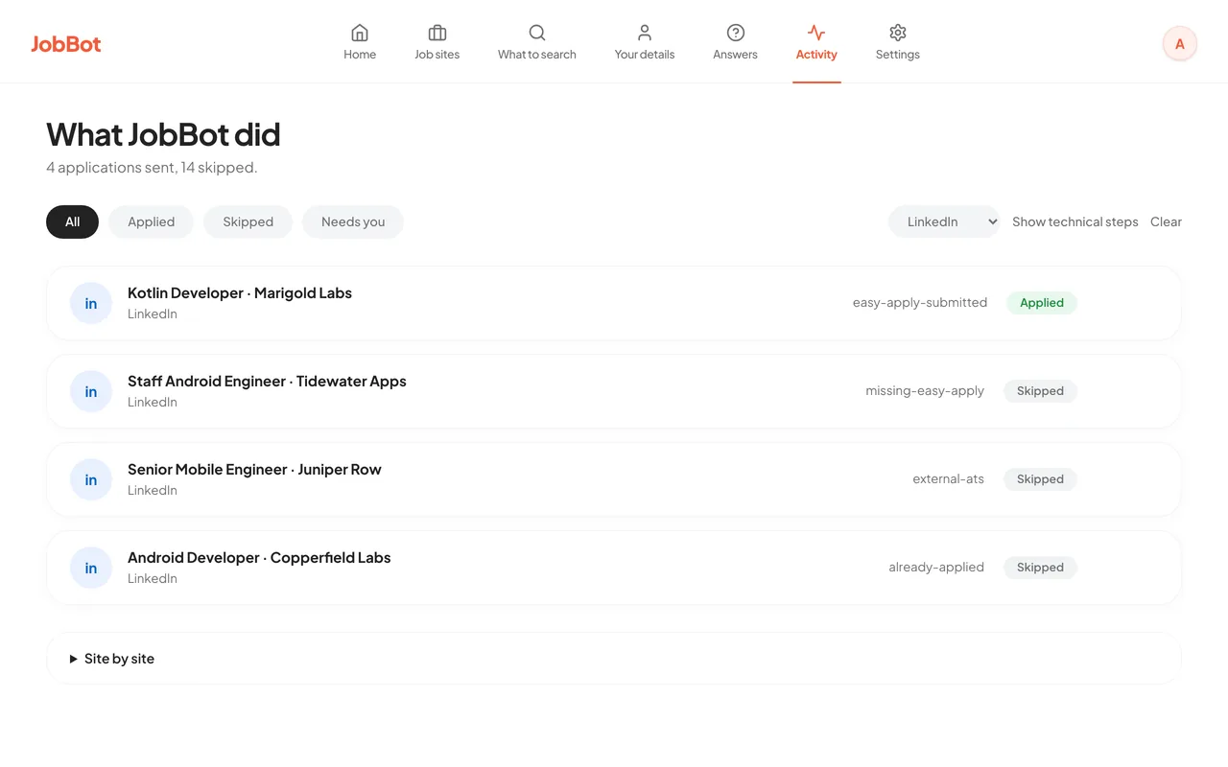Click the easy-apply-submitted reason text

click(920, 303)
